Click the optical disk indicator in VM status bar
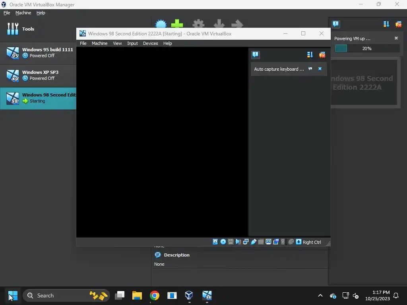 click(x=223, y=242)
